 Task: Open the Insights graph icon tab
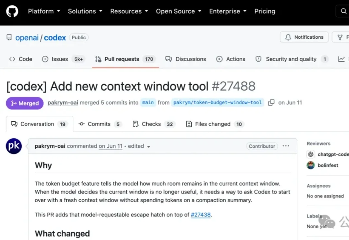point(341,59)
